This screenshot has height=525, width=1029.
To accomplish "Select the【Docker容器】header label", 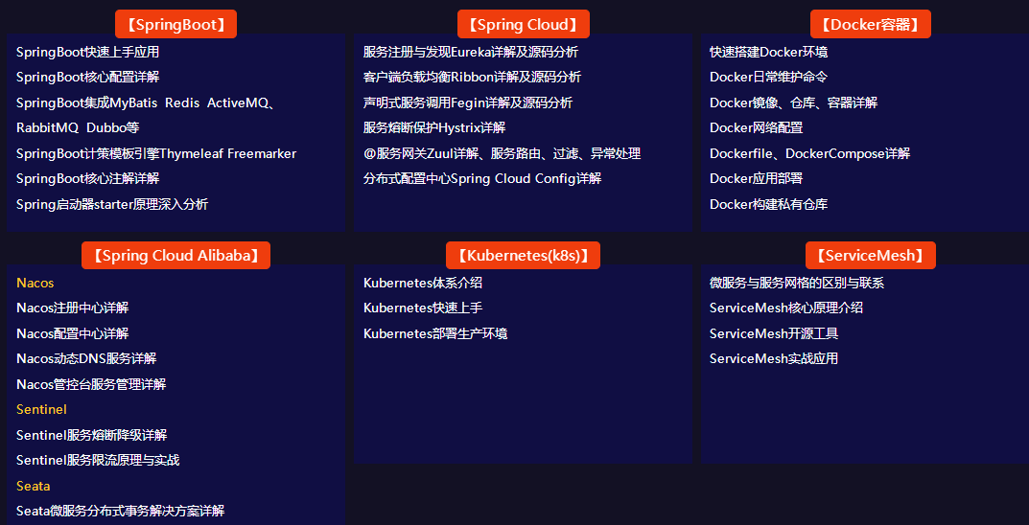I will pos(870,25).
